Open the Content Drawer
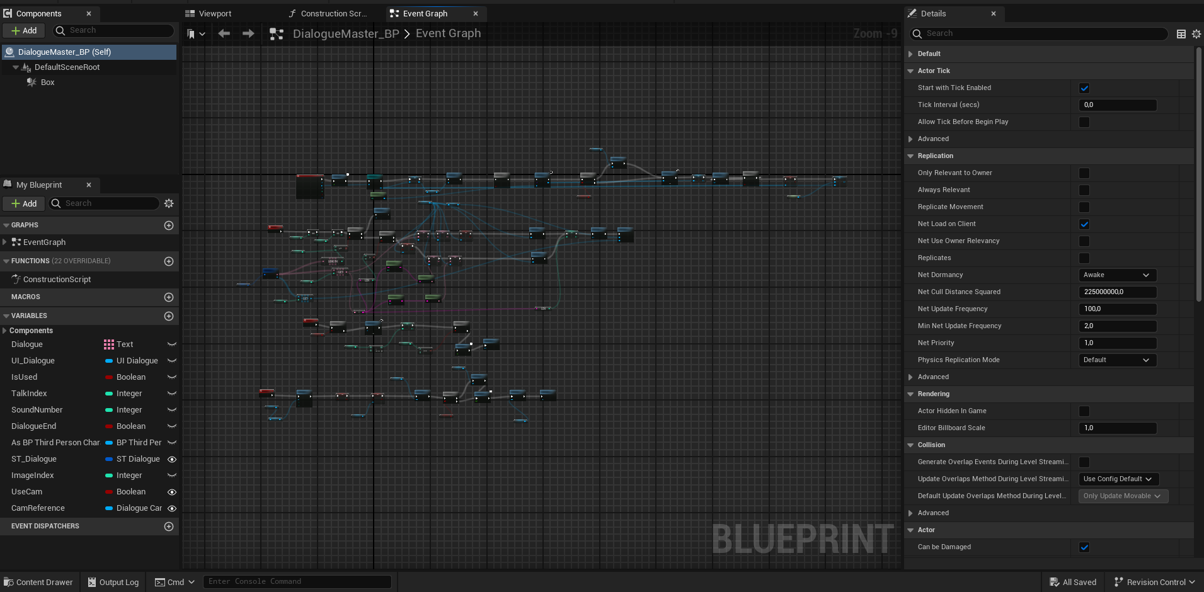The height and width of the screenshot is (592, 1204). (38, 582)
